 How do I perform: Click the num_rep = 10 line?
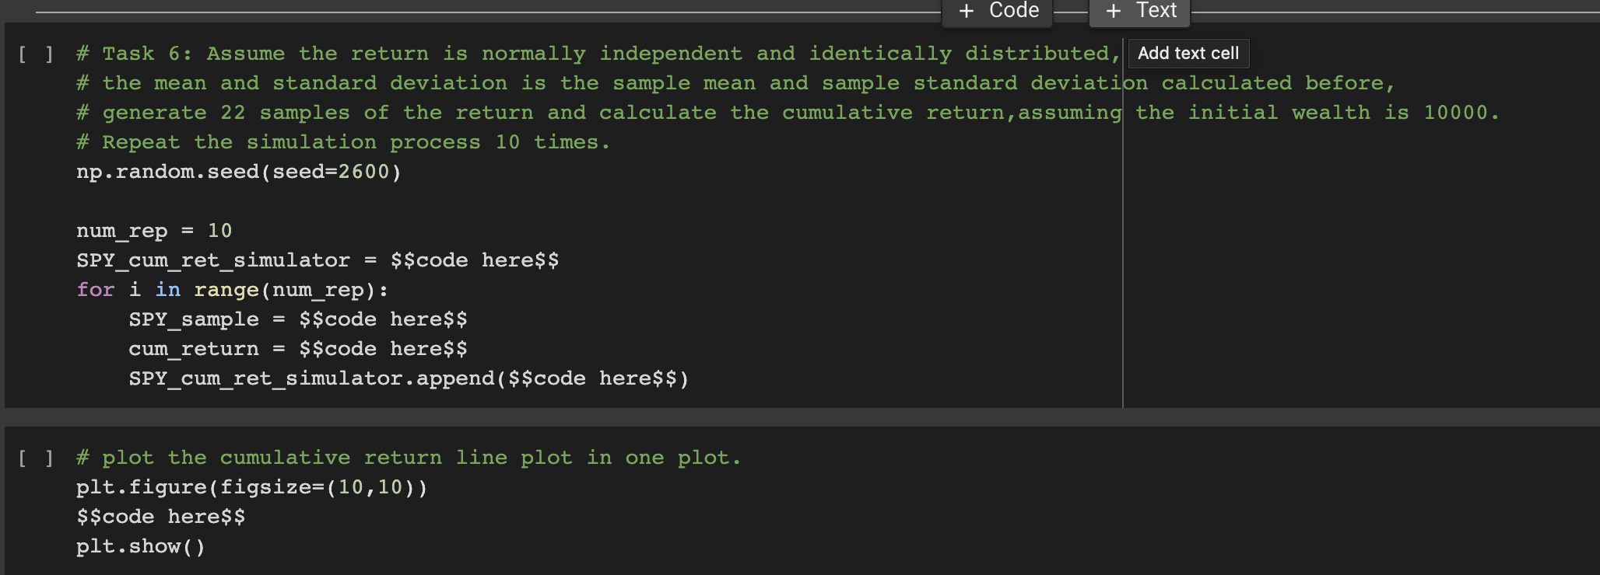153,230
